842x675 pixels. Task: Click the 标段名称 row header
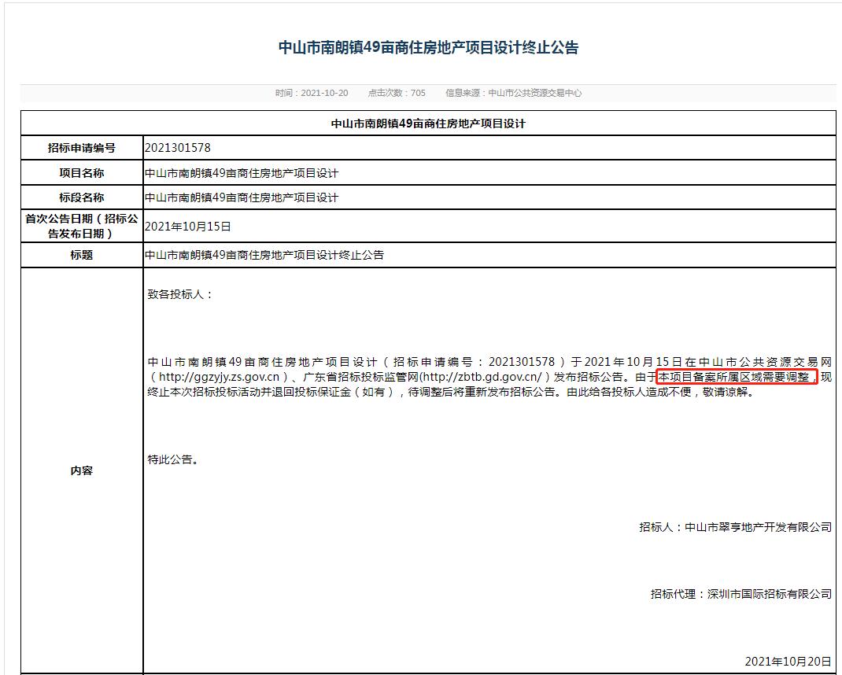(x=81, y=197)
